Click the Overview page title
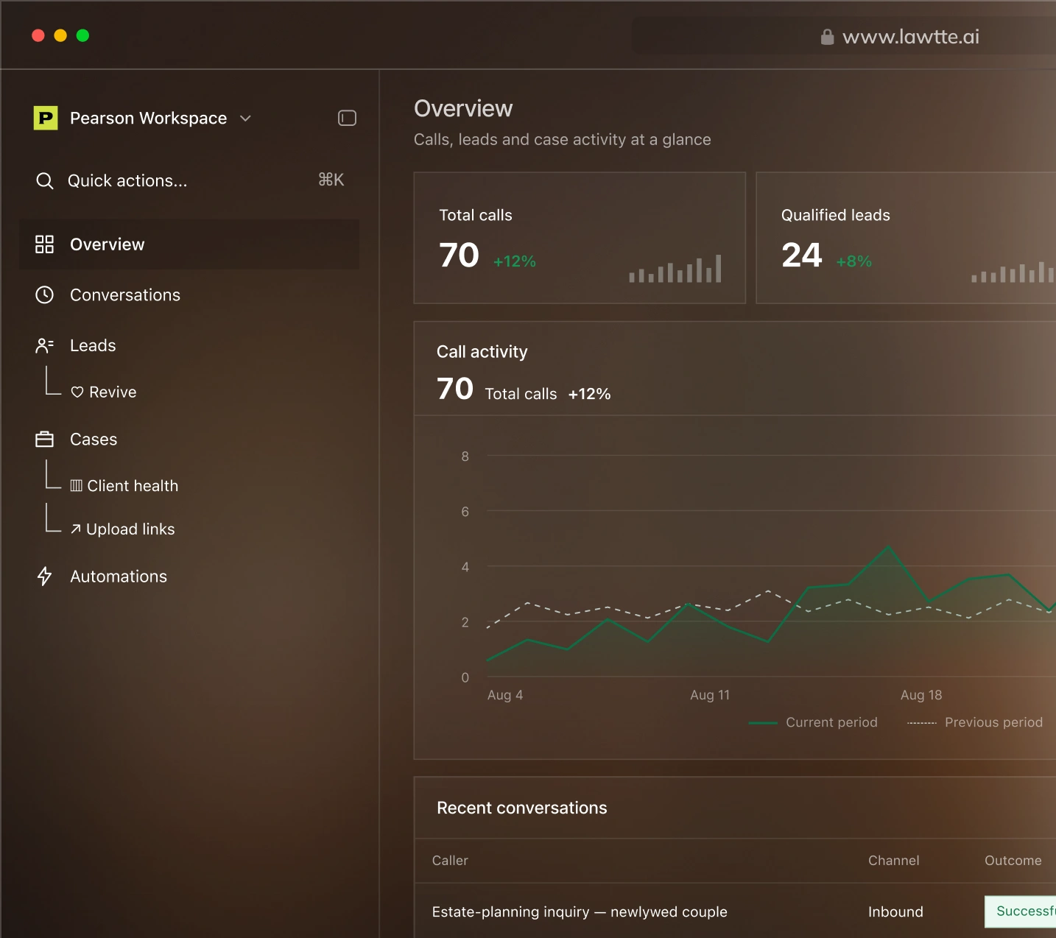1056x938 pixels. click(463, 108)
